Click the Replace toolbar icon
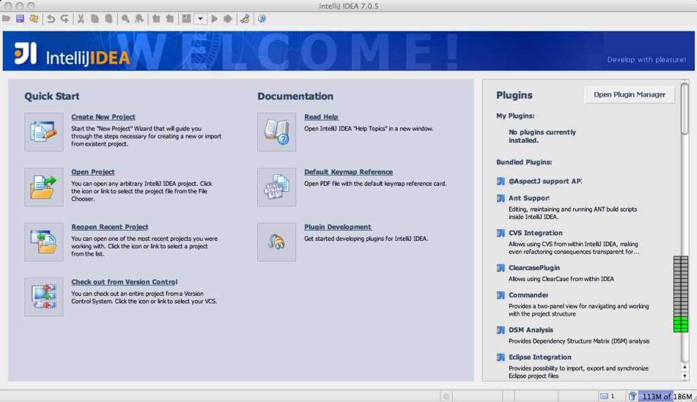Image resolution: width=697 pixels, height=402 pixels. [x=139, y=18]
